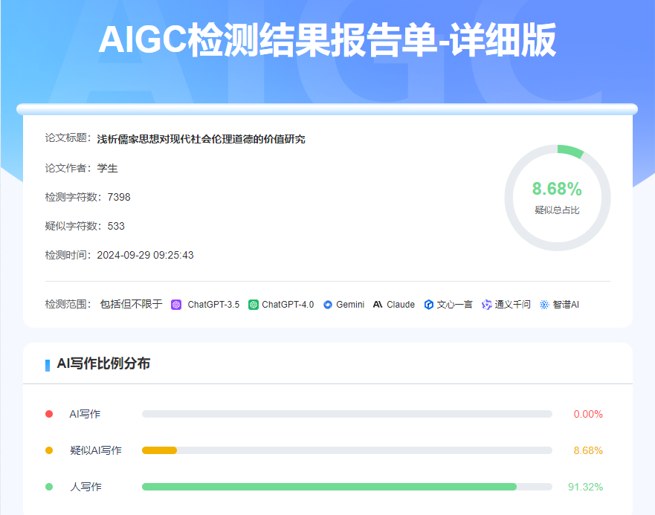
Task: Click the Claude logo icon
Action: click(378, 305)
